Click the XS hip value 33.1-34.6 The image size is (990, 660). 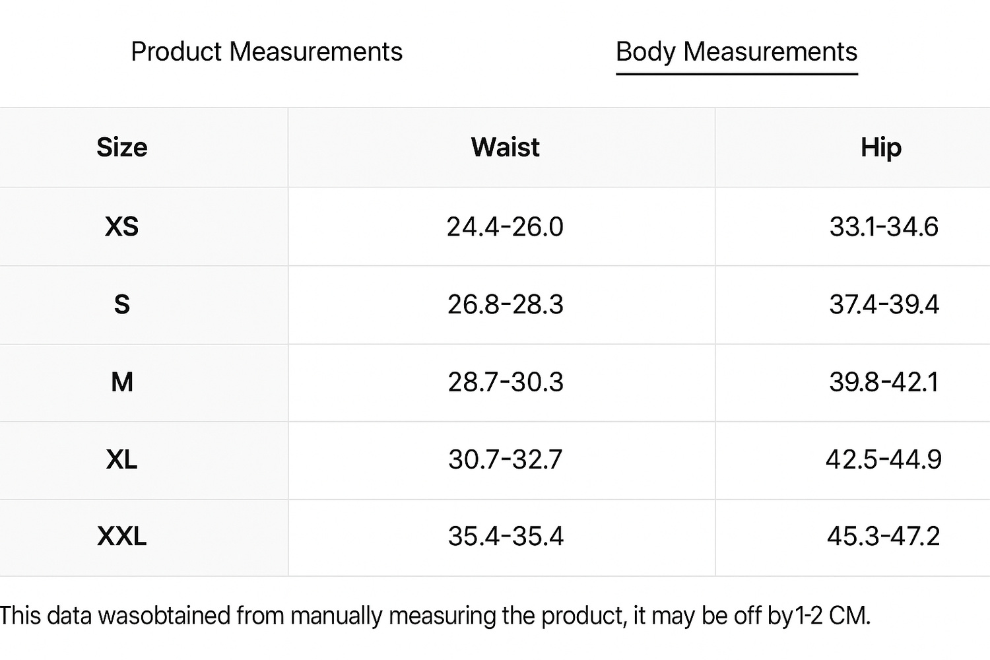click(883, 227)
